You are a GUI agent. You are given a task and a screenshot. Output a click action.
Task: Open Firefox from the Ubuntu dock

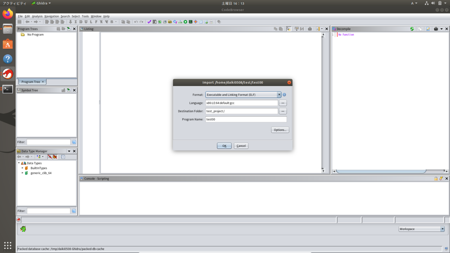(x=7, y=14)
